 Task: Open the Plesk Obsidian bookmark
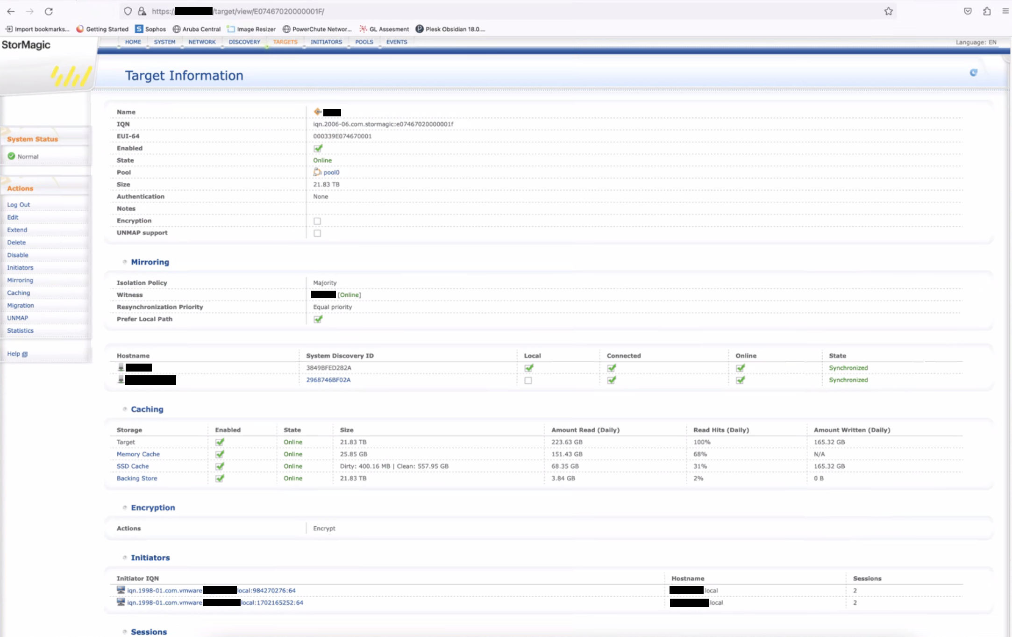[x=450, y=29]
